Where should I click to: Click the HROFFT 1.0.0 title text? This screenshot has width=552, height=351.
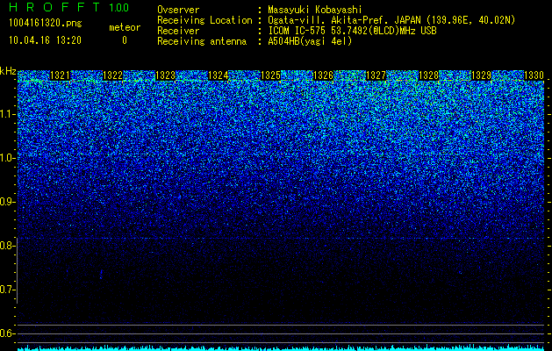pyautogui.click(x=68, y=7)
